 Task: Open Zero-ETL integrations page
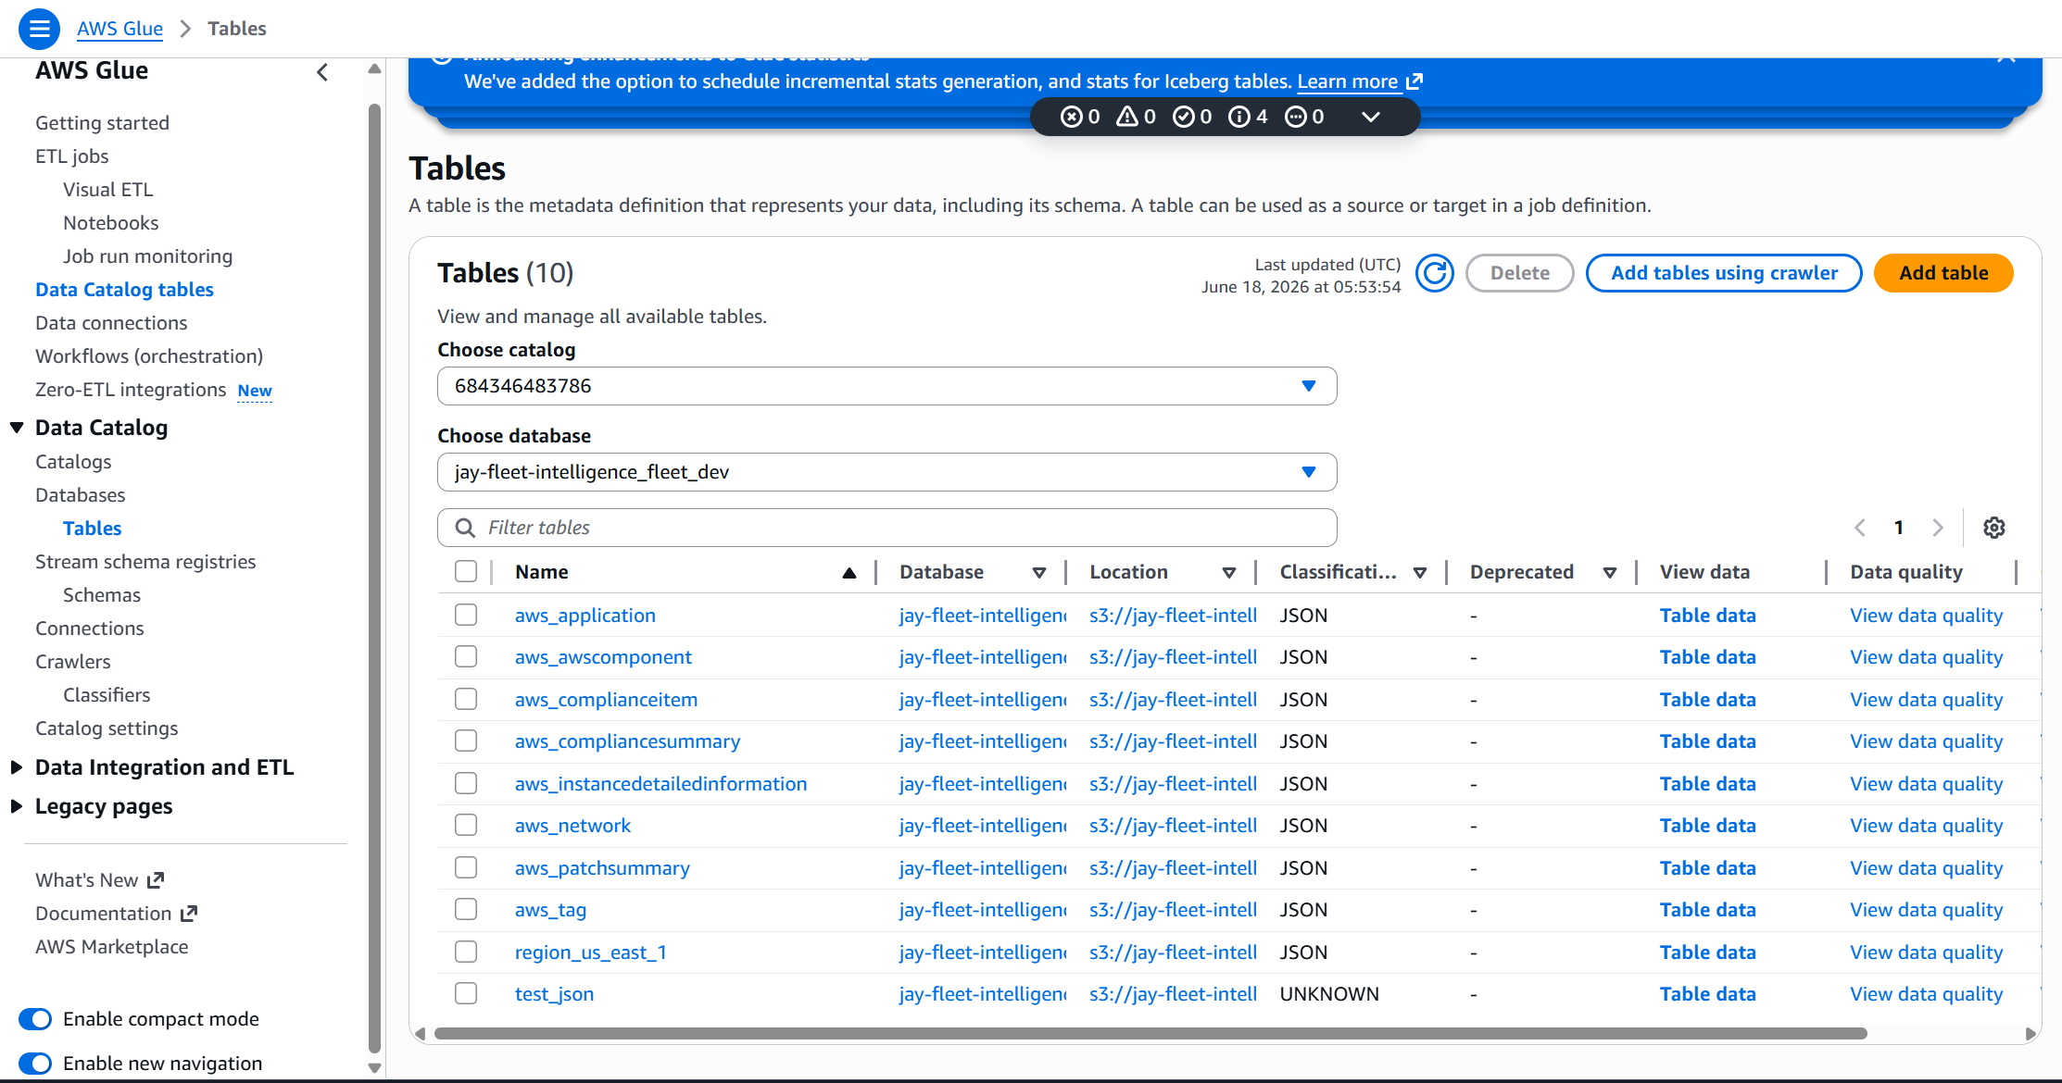coord(131,390)
